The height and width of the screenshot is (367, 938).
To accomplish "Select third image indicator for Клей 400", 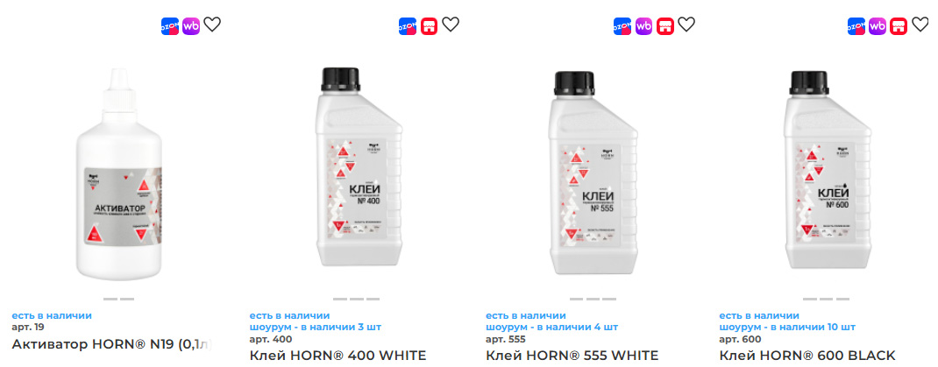I will click(x=373, y=299).
